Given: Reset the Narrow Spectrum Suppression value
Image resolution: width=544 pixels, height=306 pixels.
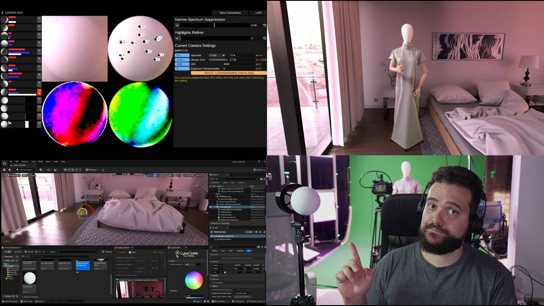Looking at the screenshot, I should tap(264, 25).
